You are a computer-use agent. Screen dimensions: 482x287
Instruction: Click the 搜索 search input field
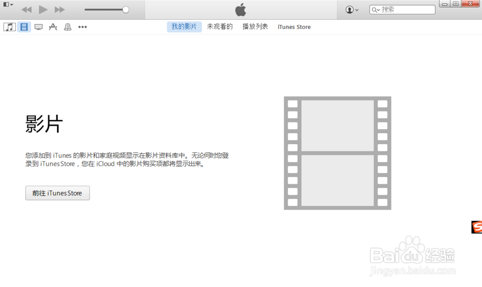(402, 10)
